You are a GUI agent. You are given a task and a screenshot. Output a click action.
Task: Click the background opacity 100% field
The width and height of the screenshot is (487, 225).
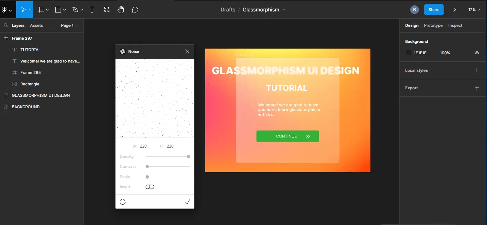click(445, 53)
